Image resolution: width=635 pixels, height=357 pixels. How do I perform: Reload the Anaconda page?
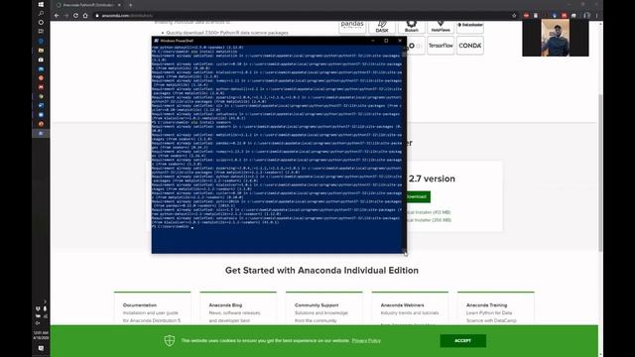(75, 16)
